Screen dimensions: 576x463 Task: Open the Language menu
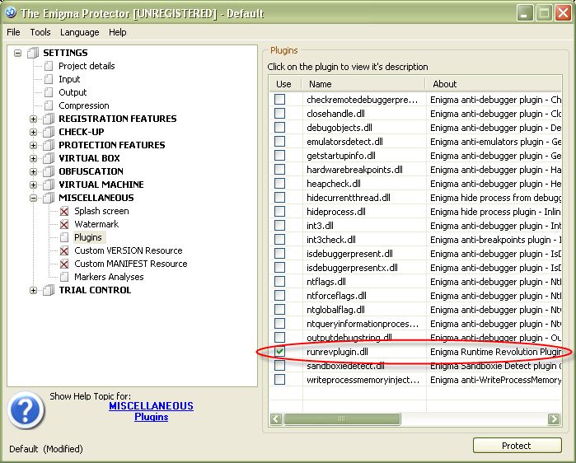tap(80, 32)
